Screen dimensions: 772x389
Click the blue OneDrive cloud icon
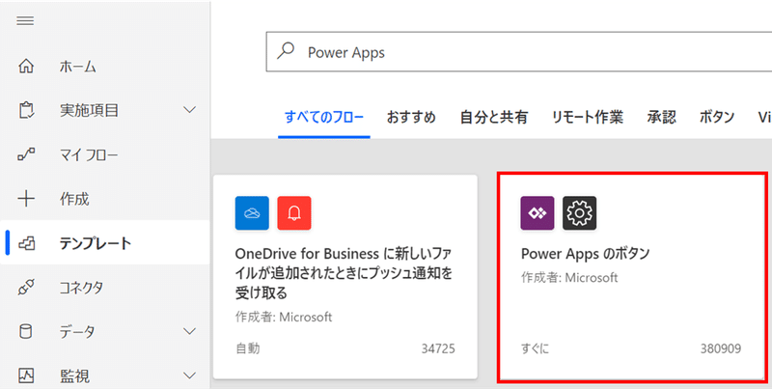[252, 213]
